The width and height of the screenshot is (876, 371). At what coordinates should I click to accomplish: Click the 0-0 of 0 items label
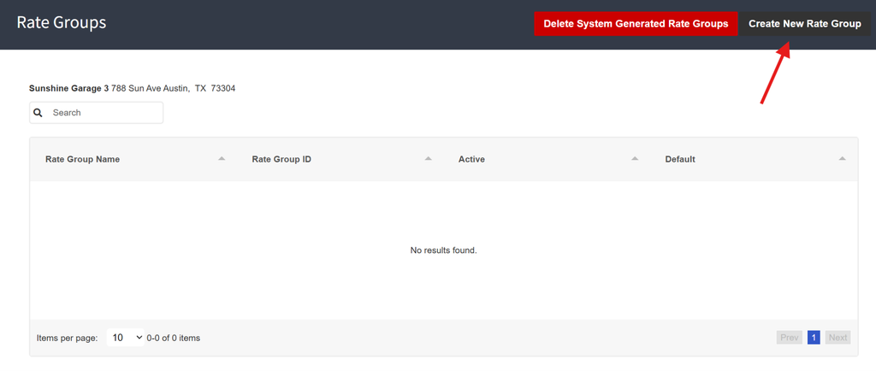[x=173, y=338]
